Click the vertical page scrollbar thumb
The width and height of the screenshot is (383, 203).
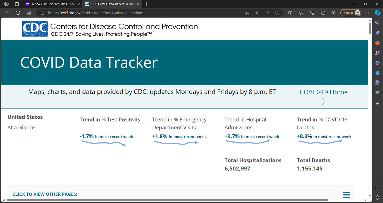tap(370, 28)
